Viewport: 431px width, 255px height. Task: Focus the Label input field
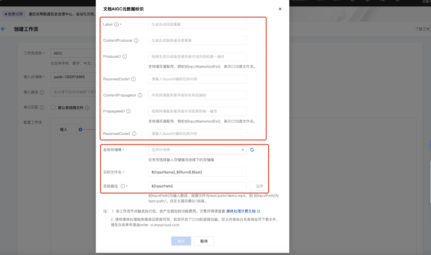click(197, 25)
